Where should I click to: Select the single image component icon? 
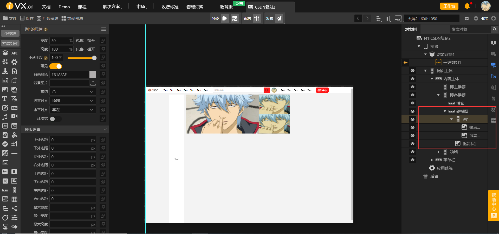click(x=5, y=89)
